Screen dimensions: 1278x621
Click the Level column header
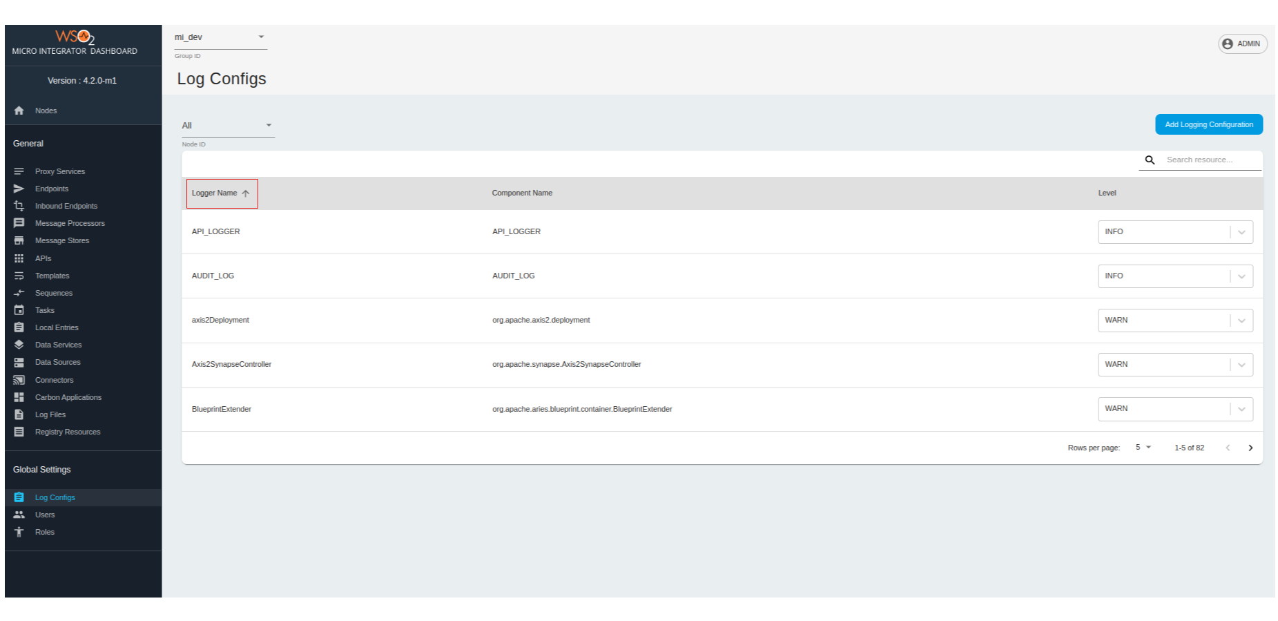pos(1107,193)
